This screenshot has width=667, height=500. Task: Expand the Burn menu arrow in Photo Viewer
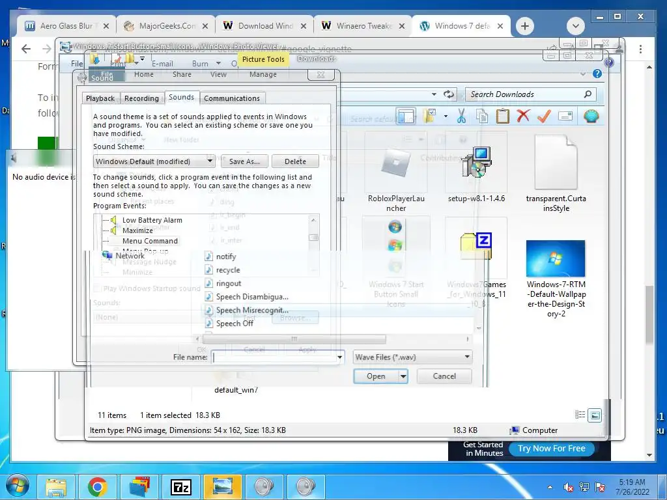click(218, 63)
